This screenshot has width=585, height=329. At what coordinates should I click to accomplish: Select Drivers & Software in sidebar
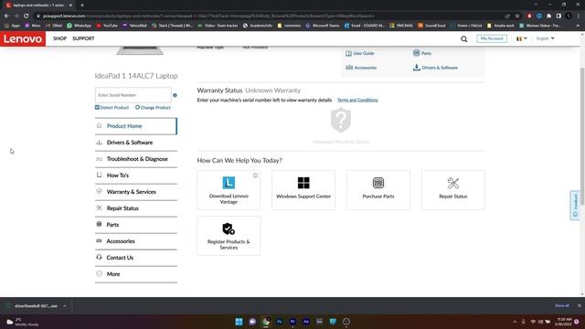[x=136, y=143]
